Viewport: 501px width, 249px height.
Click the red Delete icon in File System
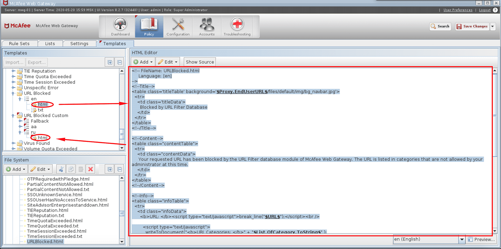(90, 169)
